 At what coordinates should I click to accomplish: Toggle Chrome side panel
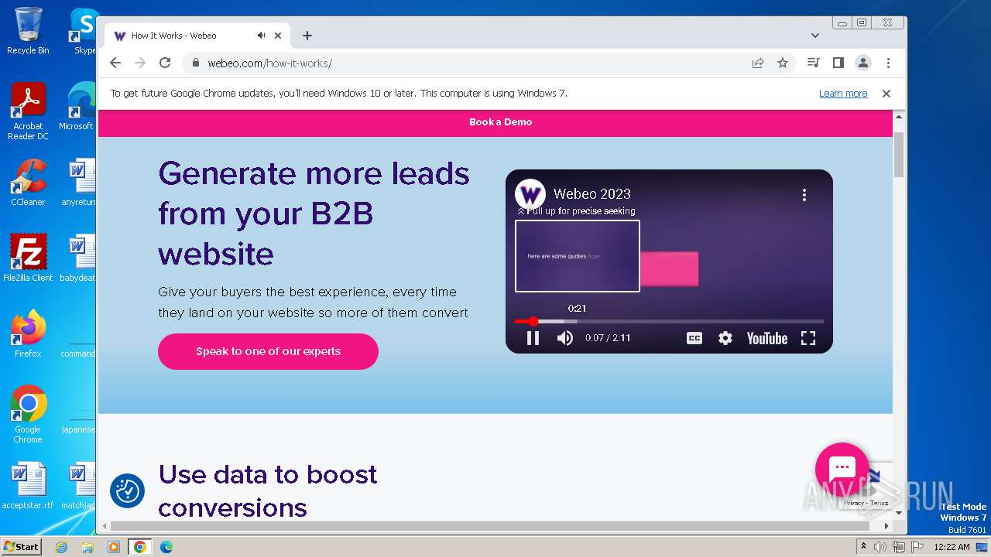tap(838, 63)
